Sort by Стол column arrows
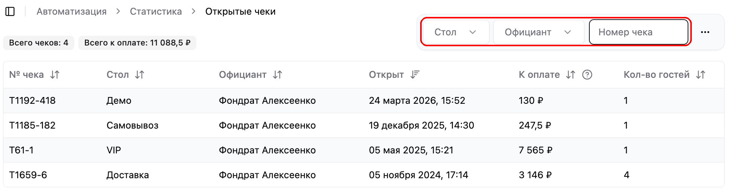Screen dimensions: 731x191 coord(140,75)
